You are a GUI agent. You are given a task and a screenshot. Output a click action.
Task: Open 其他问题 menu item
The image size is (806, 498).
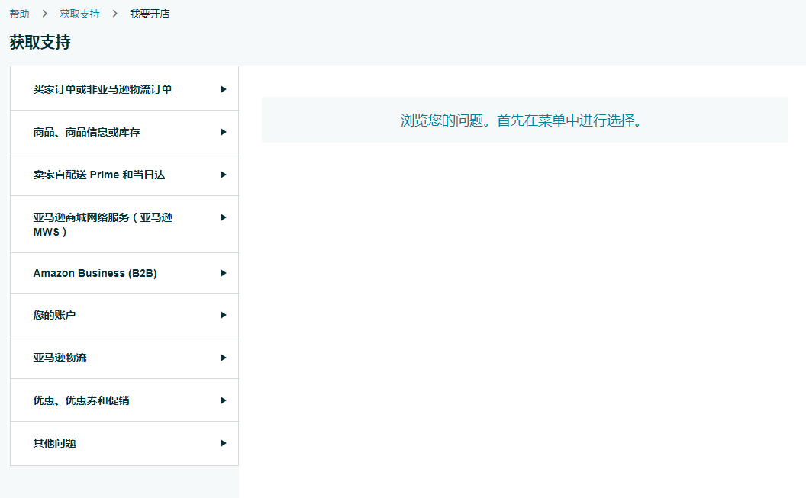[x=124, y=443]
